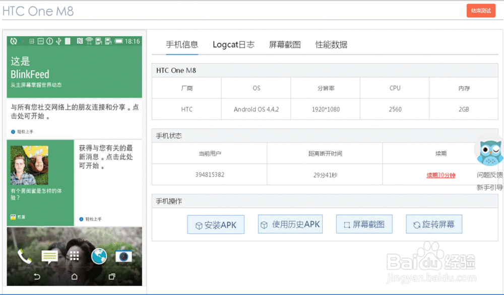Click the CPU value 2560
The image size is (504, 295).
click(x=395, y=109)
